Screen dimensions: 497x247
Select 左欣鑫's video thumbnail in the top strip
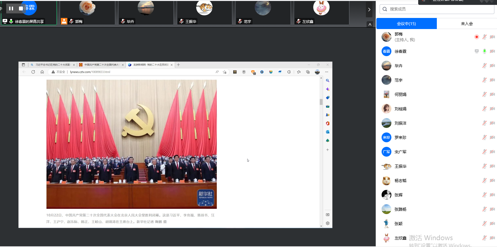pos(321,12)
